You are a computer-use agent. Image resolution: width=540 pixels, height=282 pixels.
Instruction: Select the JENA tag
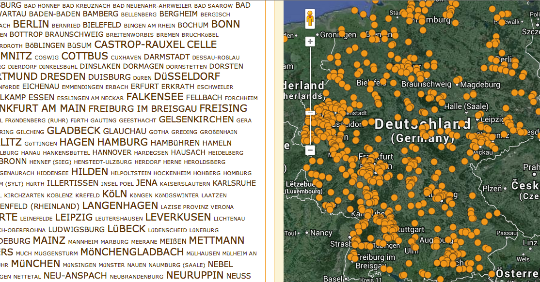(146, 183)
